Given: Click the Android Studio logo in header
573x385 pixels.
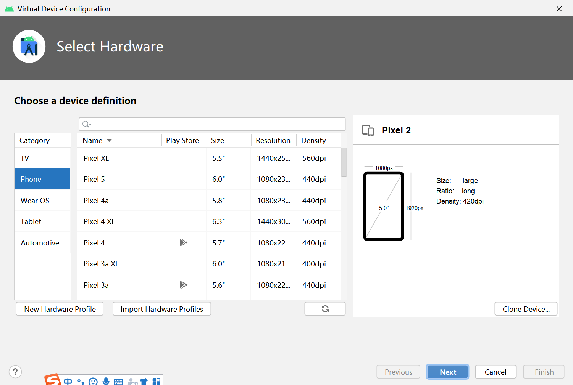Looking at the screenshot, I should [x=29, y=47].
